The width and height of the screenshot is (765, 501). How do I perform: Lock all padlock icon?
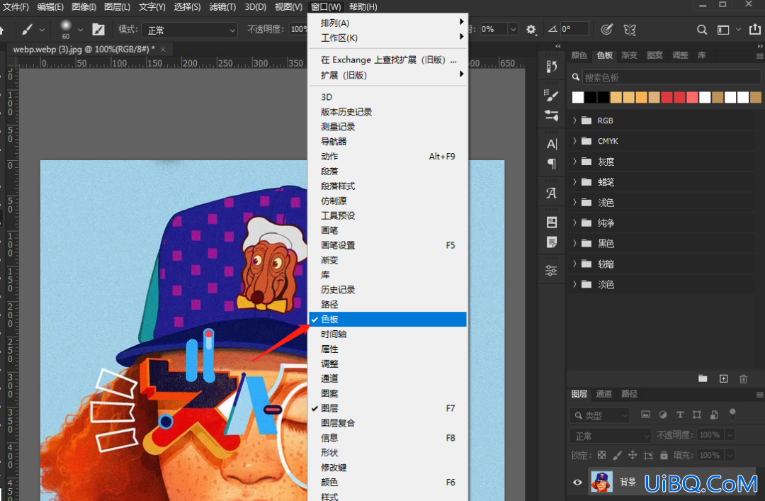[664, 455]
